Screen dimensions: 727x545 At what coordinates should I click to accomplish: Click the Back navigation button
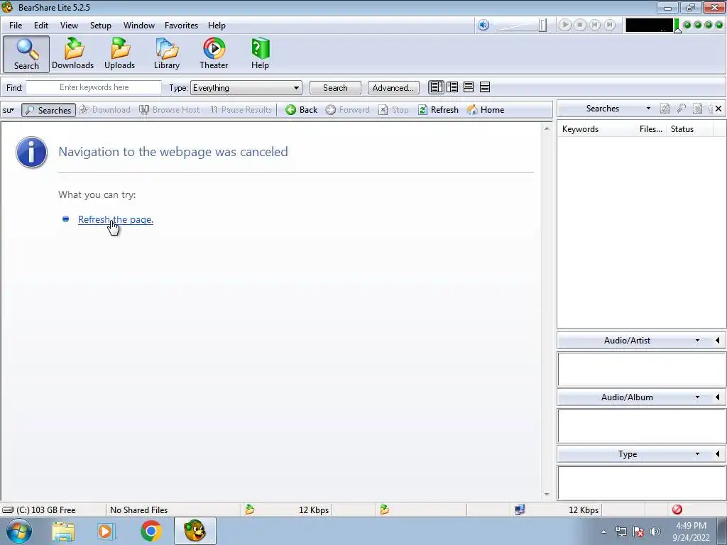[301, 110]
